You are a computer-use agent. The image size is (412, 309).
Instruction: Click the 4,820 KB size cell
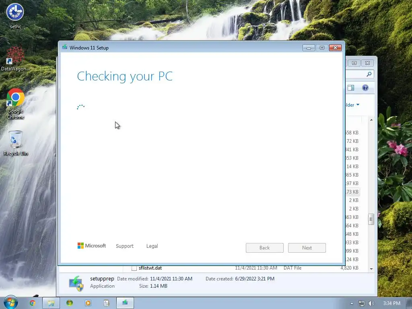(349, 268)
